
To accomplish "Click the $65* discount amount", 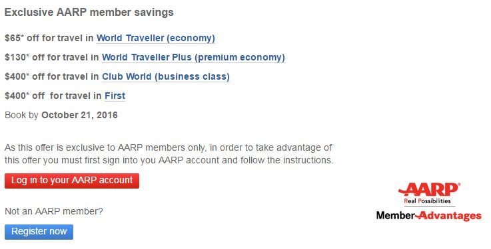I will click(x=15, y=38).
